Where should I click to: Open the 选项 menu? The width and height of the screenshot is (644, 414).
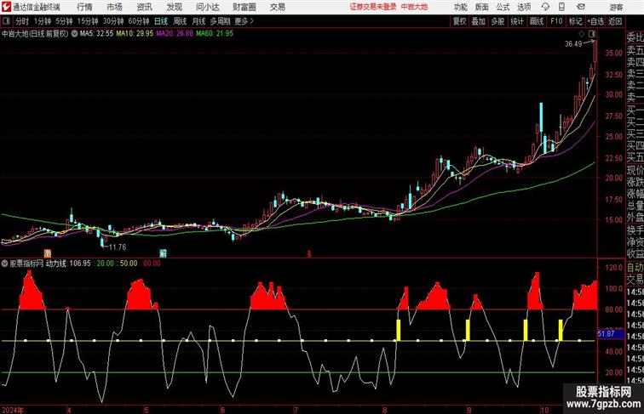[524, 7]
